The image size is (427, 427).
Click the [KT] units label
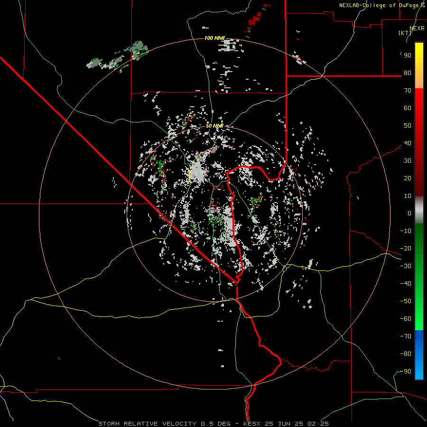point(405,33)
